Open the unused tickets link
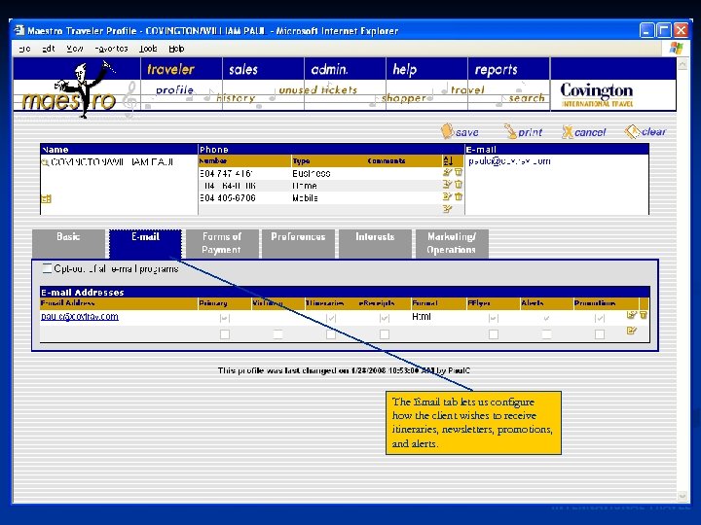This screenshot has width=701, height=525. 317,90
